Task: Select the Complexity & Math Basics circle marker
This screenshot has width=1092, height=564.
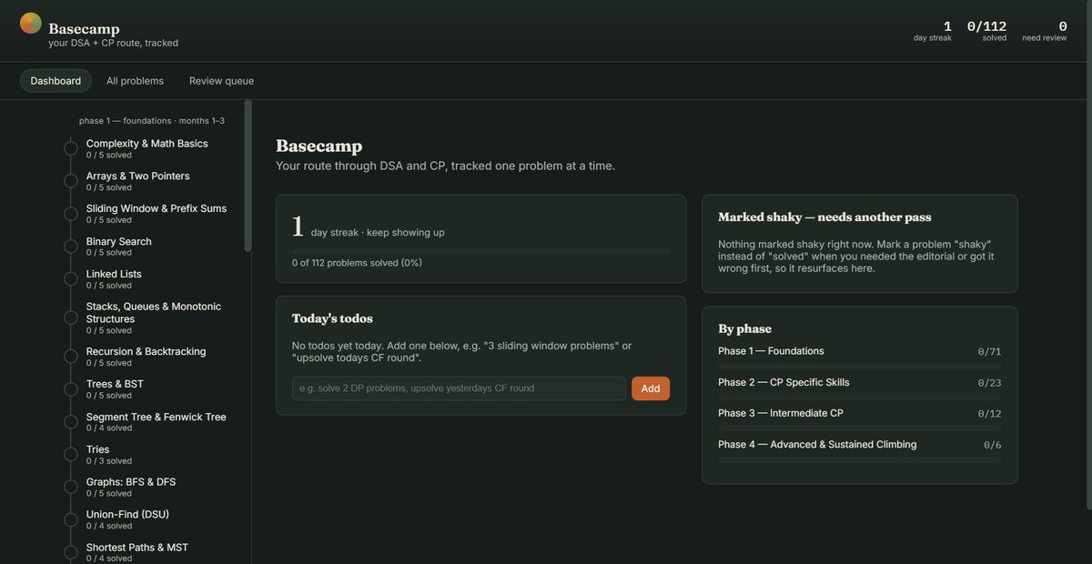Action: click(71, 148)
